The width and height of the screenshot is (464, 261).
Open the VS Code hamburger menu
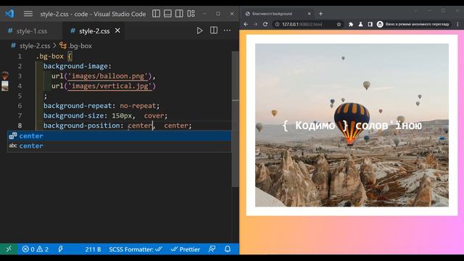(x=28, y=14)
